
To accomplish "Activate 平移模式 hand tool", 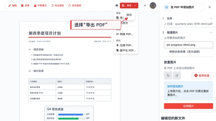I will (40, 6).
